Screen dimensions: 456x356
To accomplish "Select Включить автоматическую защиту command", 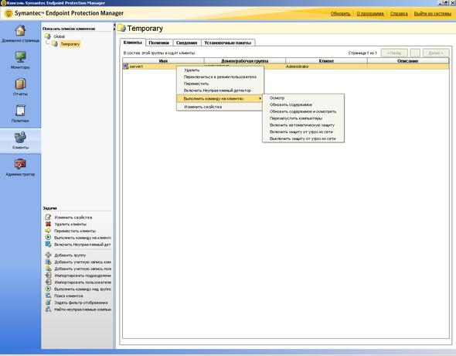I will pyautogui.click(x=302, y=125).
